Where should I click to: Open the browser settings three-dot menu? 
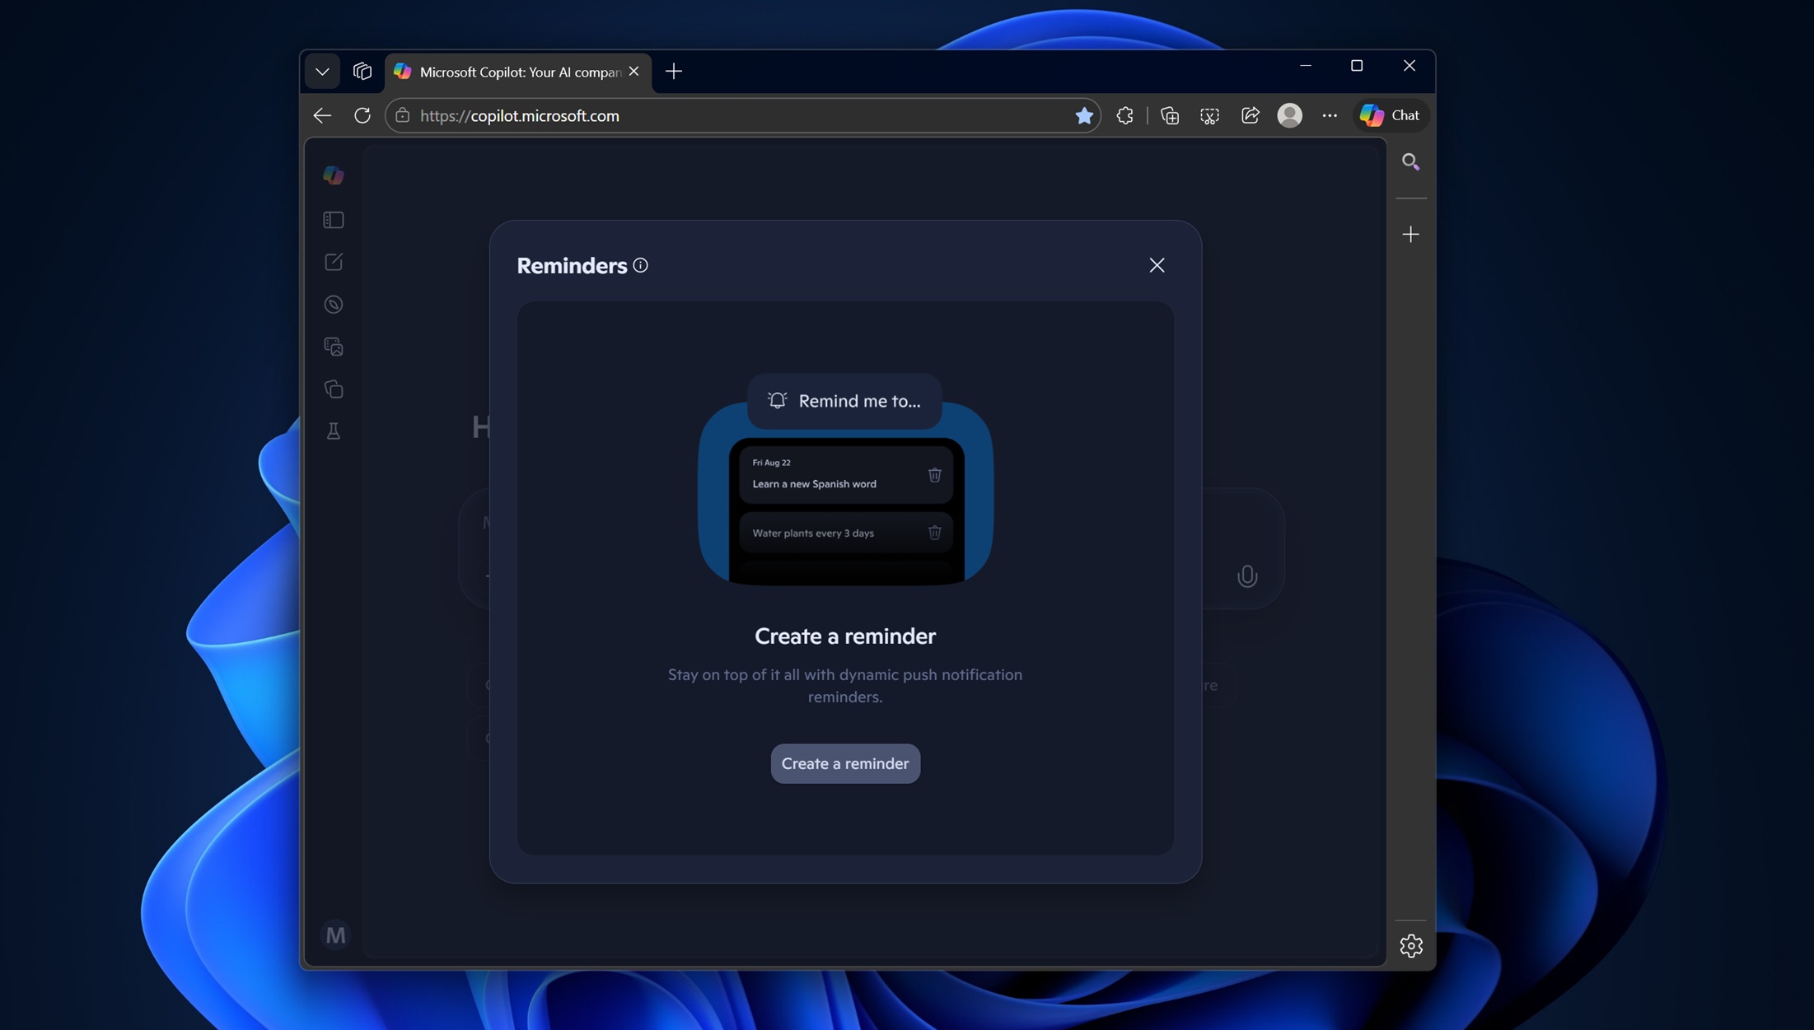pyautogui.click(x=1330, y=115)
